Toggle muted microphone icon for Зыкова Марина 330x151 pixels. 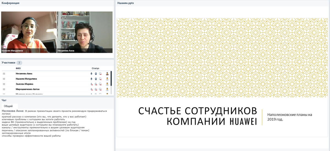(92, 84)
